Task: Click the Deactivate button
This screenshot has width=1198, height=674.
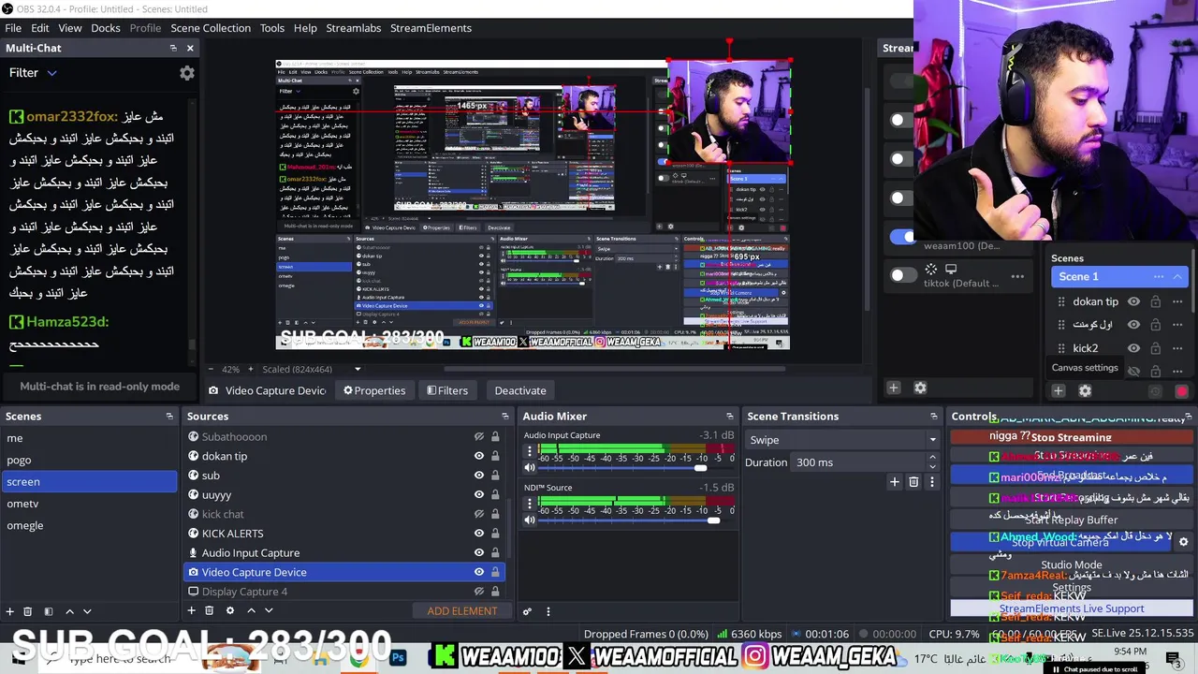Action: point(520,390)
